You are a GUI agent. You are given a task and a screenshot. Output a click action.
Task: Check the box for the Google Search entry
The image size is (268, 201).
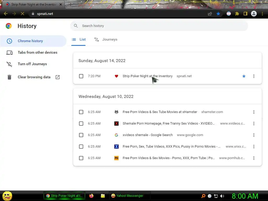81,135
